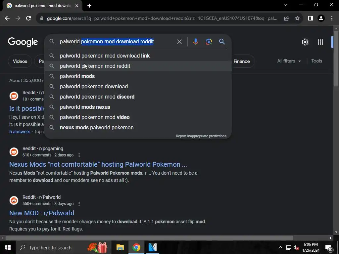Click the Chrome icon in the taskbar
This screenshot has height=254, width=339.
(x=136, y=247)
